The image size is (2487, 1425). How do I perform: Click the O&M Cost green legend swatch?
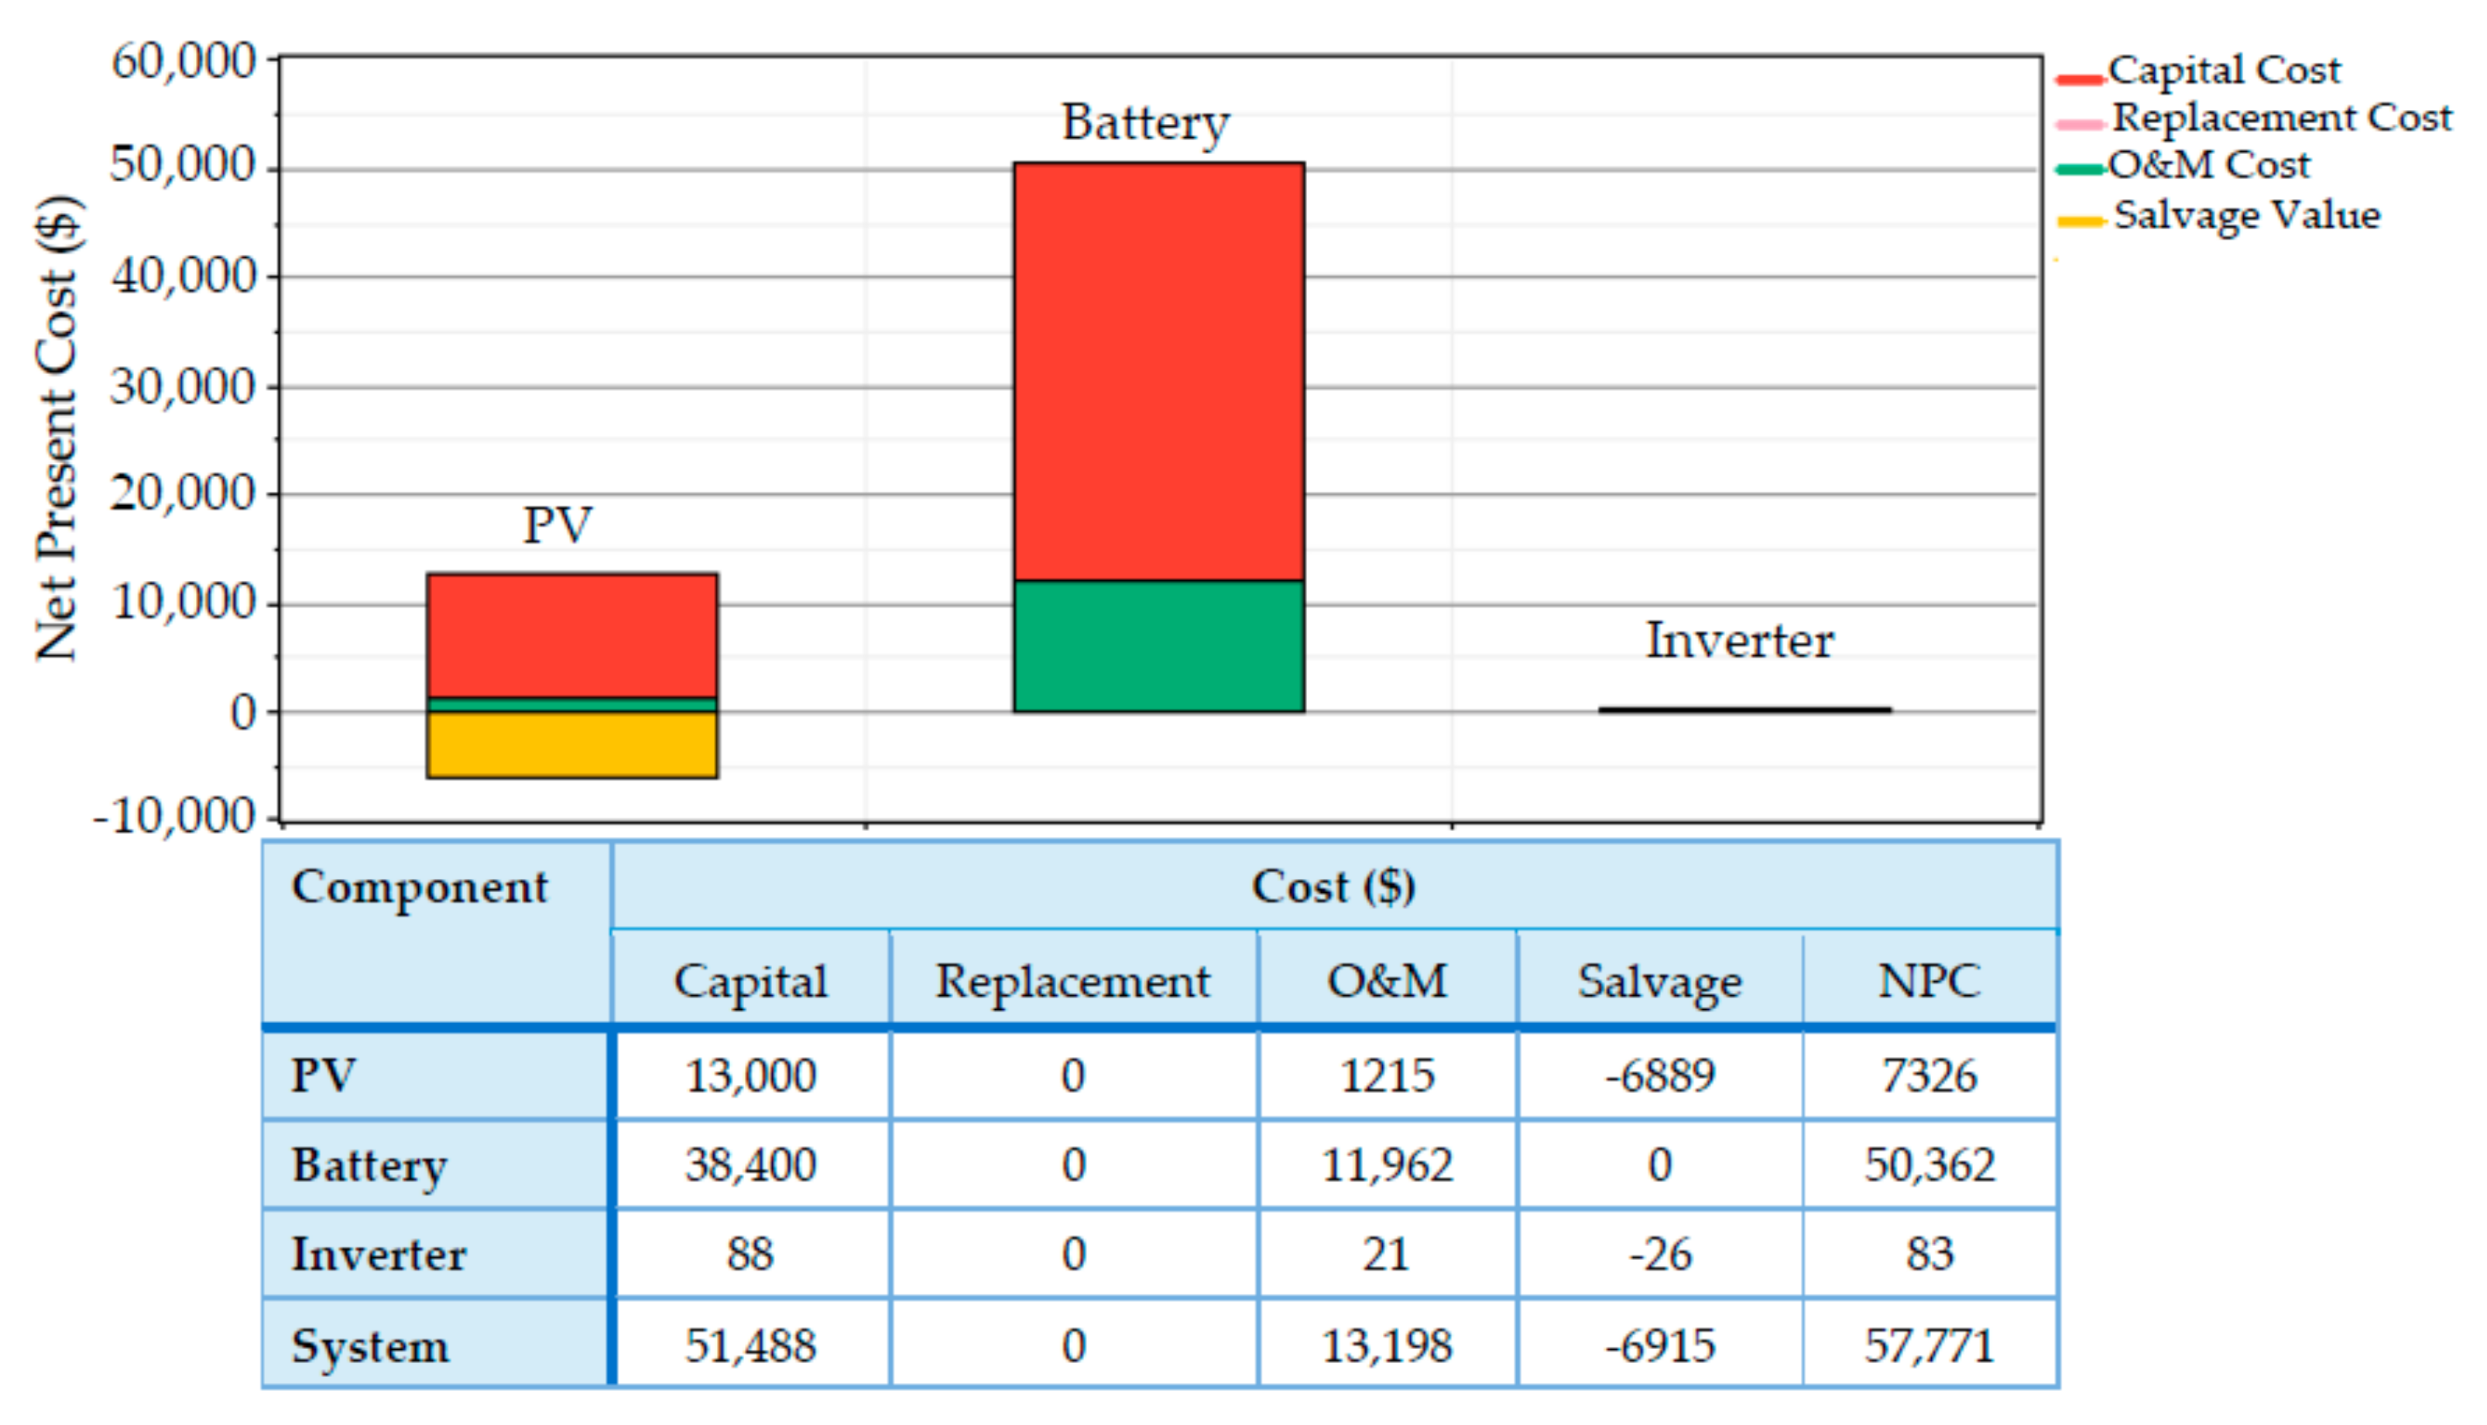click(x=2079, y=170)
